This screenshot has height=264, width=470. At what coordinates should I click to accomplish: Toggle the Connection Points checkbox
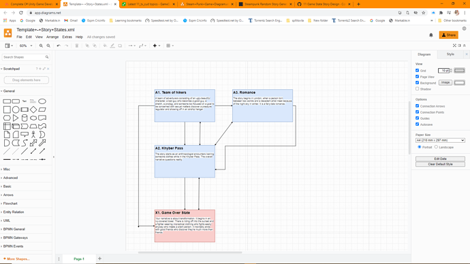click(418, 112)
